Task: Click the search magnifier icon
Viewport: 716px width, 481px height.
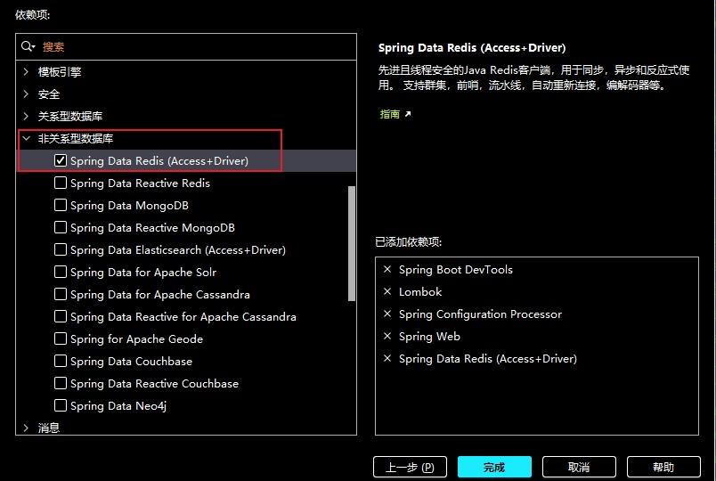Action: pyautogui.click(x=28, y=46)
